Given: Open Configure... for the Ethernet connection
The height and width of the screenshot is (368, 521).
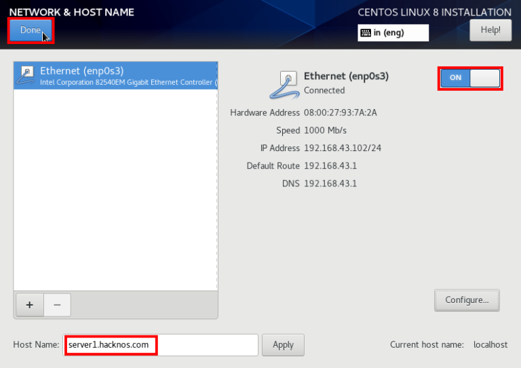Looking at the screenshot, I should [x=467, y=300].
